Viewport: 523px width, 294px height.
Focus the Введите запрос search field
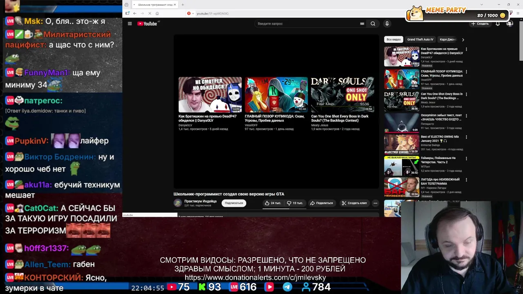(x=306, y=24)
